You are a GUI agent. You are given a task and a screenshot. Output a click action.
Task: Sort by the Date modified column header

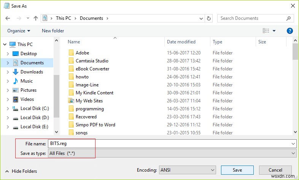point(181,42)
